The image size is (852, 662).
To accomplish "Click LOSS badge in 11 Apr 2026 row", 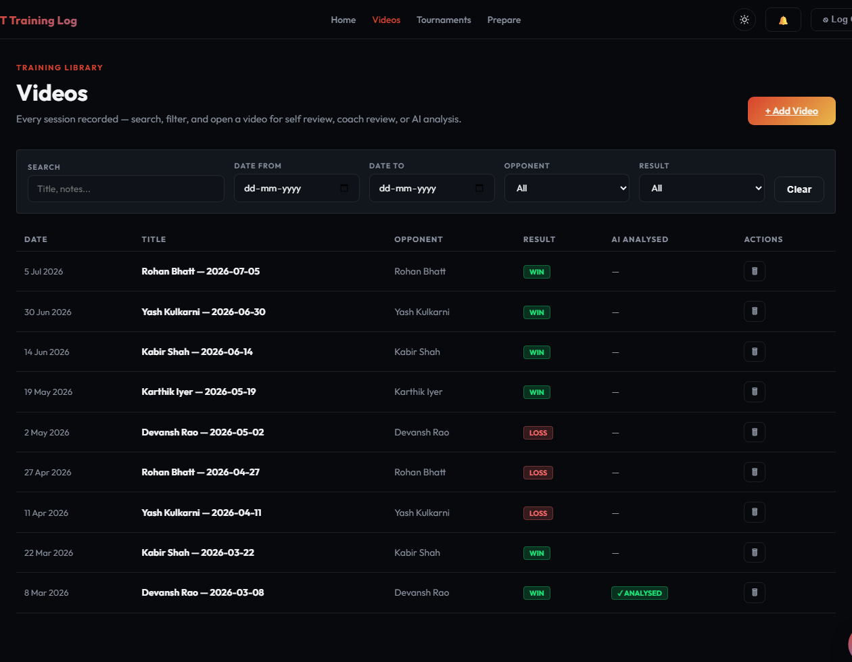I will tap(538, 513).
